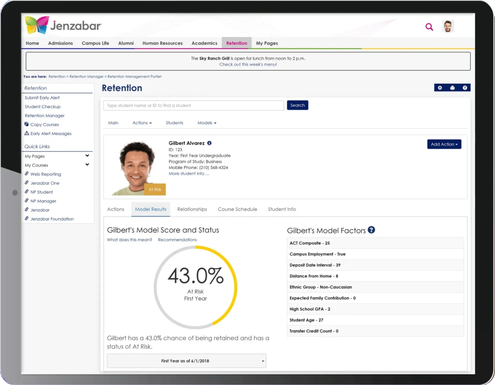This screenshot has width=495, height=385.
Task: Click info icon next to Gilbert Alvarez
Action: [x=209, y=143]
